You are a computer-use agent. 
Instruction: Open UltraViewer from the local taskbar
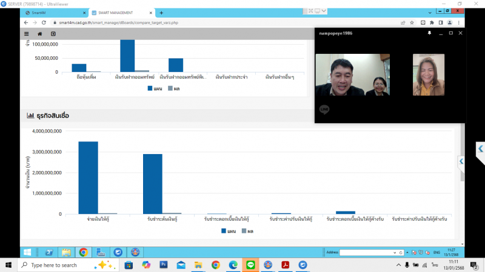point(303,265)
